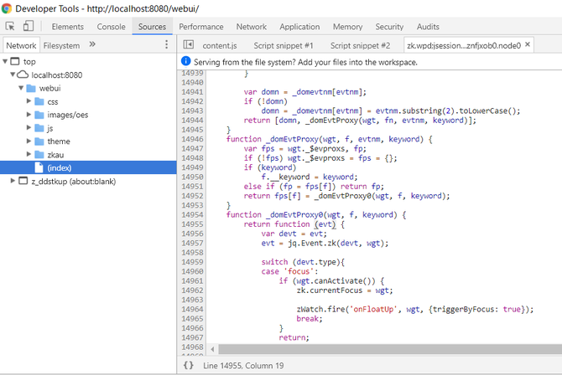Show more navigator tabs via chevron

[92, 44]
